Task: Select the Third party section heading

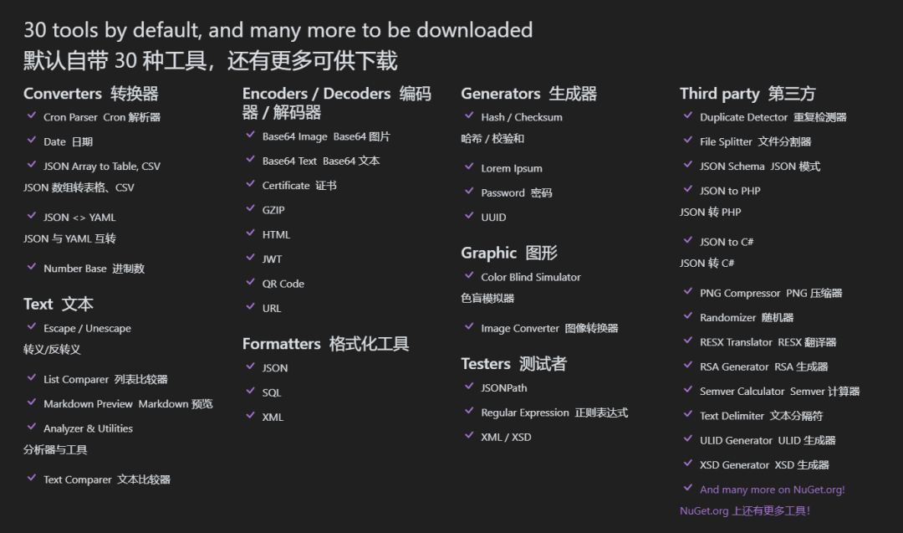Action: coord(747,94)
